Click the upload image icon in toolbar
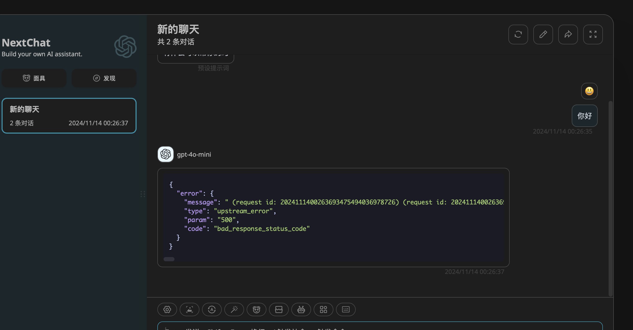The height and width of the screenshot is (330, 633). [x=189, y=310]
